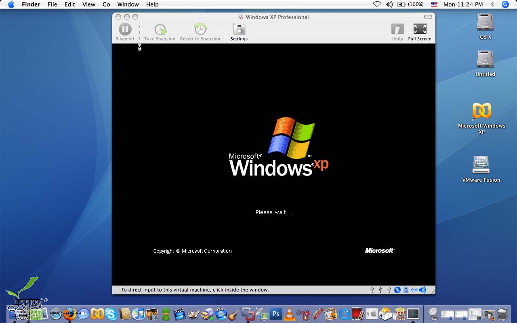Open iMovie from the Dock

tap(180, 314)
